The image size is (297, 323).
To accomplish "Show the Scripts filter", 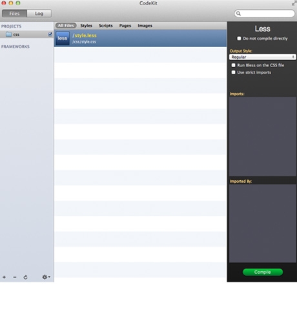I will 106,26.
